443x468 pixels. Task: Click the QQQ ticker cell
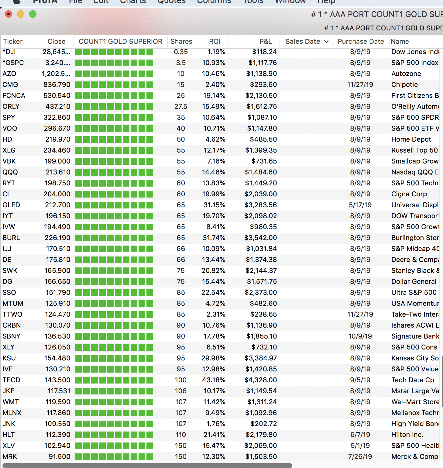click(x=10, y=172)
